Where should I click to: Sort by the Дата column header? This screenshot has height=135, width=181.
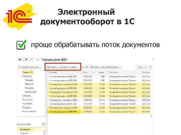click(88, 72)
